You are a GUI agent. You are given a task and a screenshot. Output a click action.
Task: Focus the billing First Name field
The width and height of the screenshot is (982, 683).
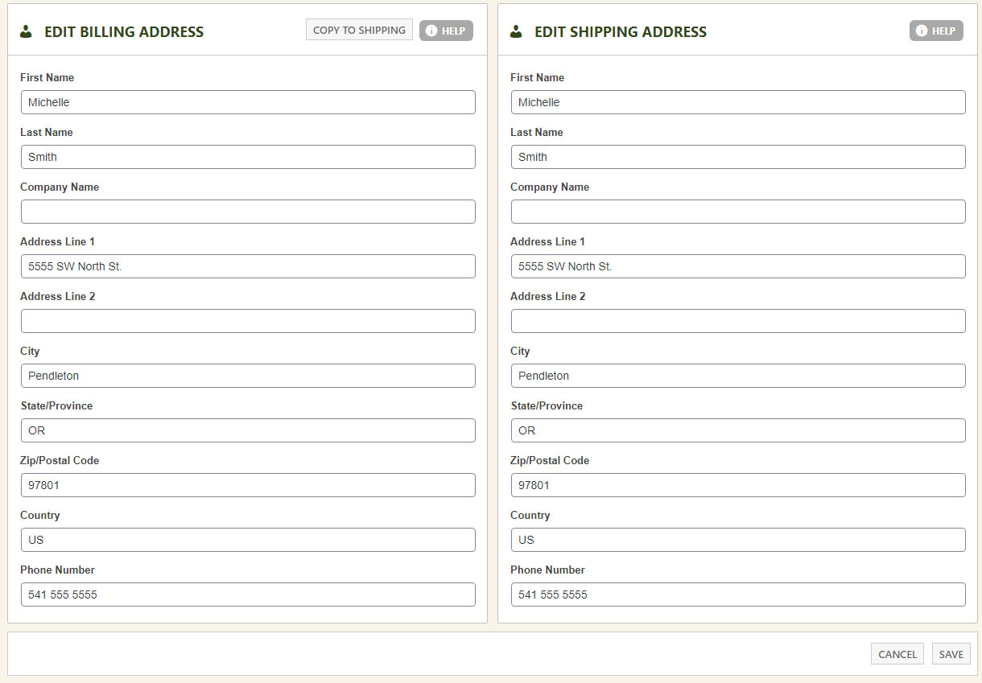click(x=248, y=102)
